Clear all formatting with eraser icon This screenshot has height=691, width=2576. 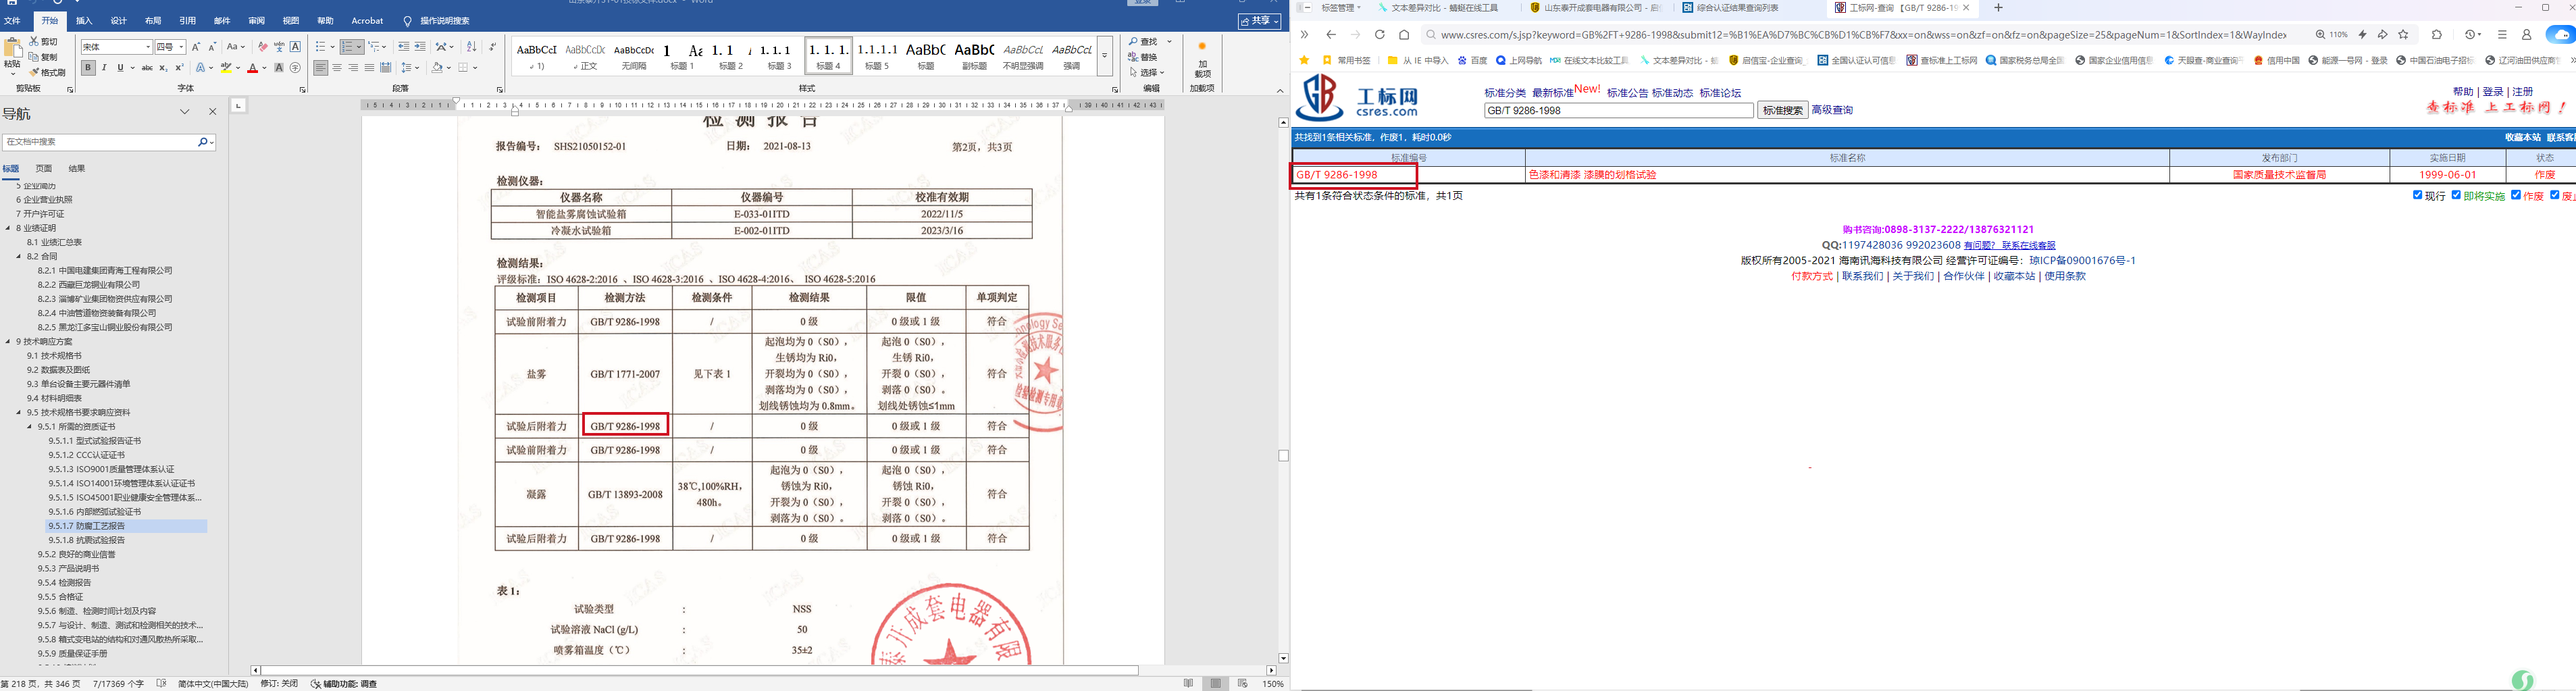pyautogui.click(x=263, y=47)
